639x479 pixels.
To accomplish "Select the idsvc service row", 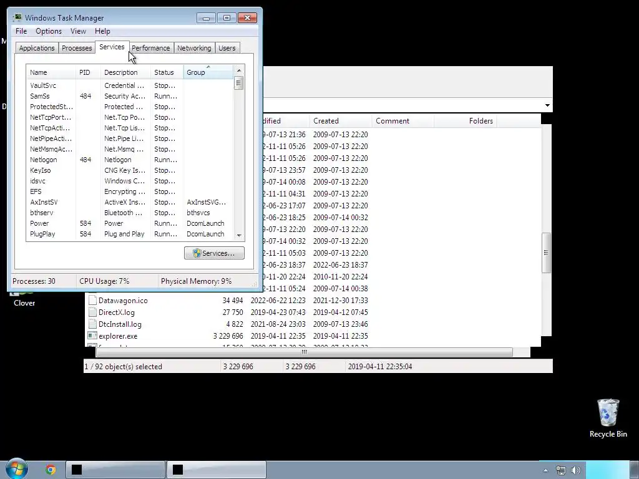I will 130,181.
